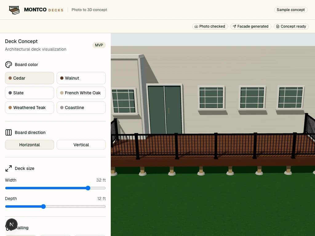Click the document icon in Concept ready
Image resolution: width=315 pixels, height=236 pixels.
pyautogui.click(x=278, y=26)
